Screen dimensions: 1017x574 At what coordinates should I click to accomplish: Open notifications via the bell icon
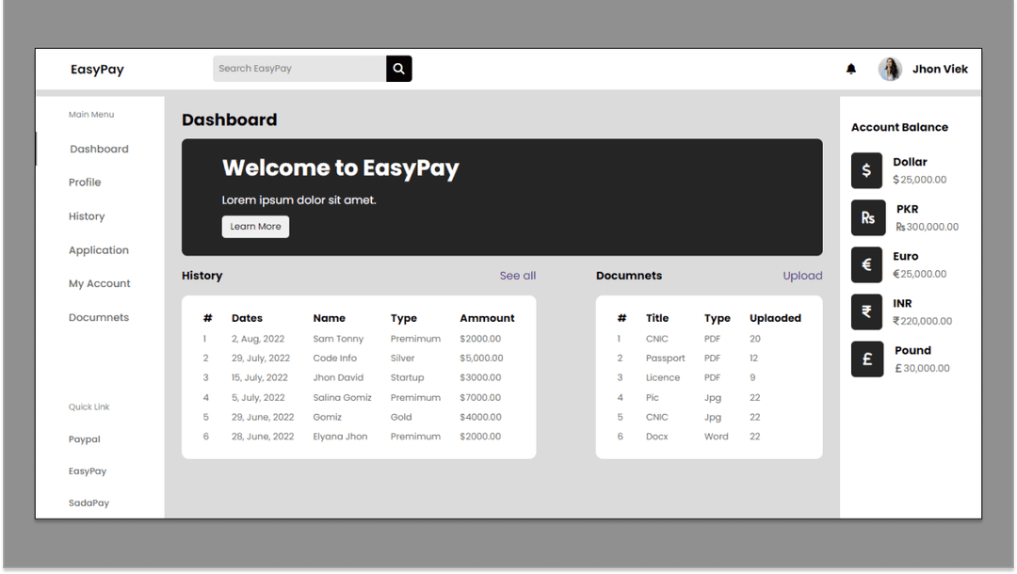(x=851, y=69)
